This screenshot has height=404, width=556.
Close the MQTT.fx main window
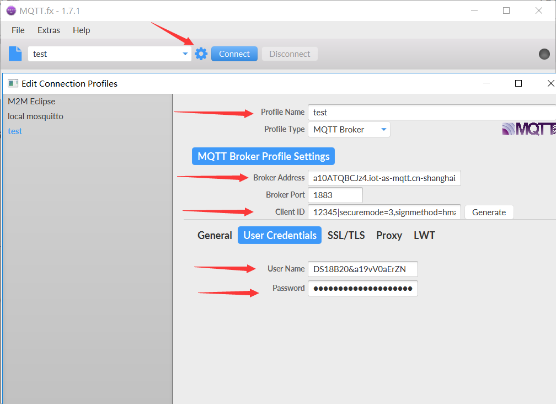coord(538,10)
